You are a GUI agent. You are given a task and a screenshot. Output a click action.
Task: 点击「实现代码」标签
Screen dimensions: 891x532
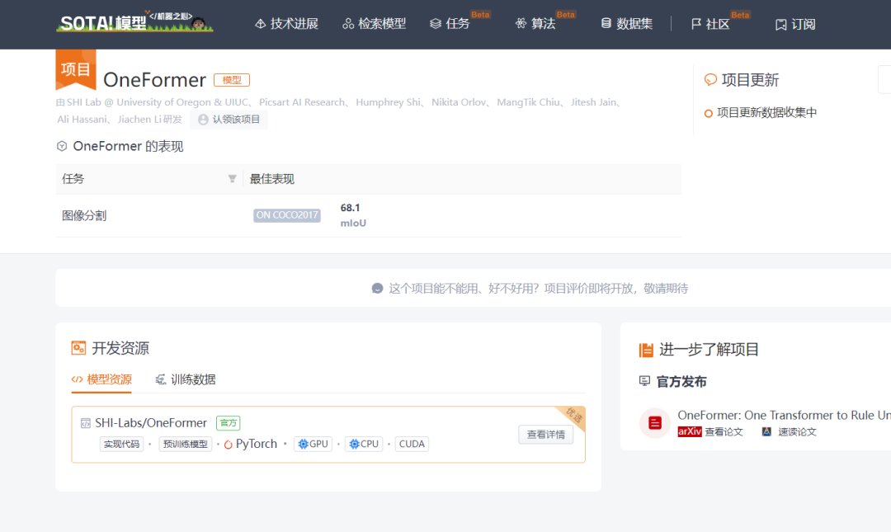122,444
